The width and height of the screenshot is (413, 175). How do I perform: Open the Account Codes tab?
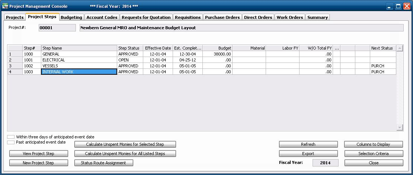point(102,17)
